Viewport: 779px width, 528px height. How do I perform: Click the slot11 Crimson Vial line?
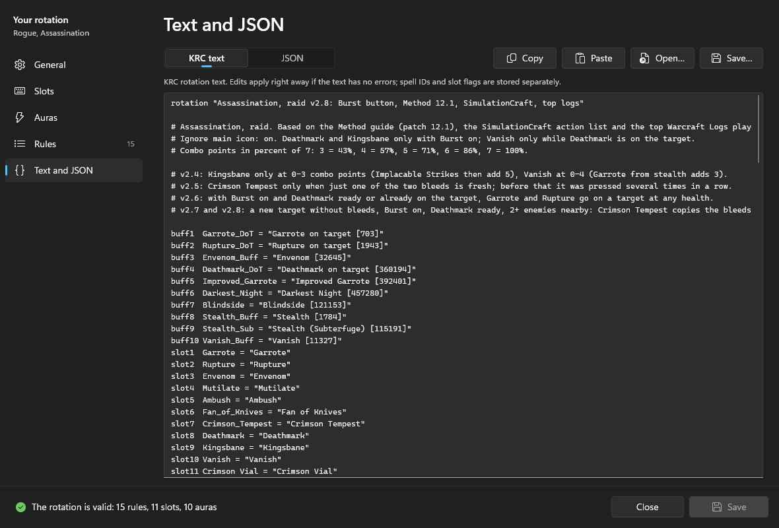pos(254,471)
